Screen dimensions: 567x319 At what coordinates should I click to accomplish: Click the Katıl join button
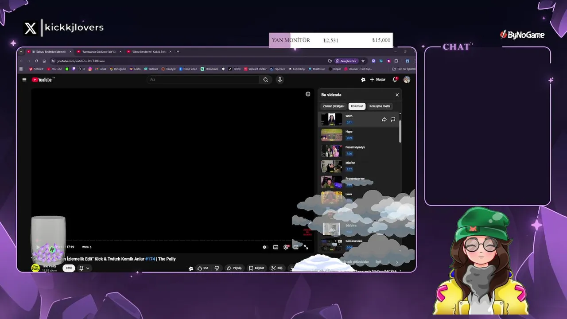coord(69,268)
